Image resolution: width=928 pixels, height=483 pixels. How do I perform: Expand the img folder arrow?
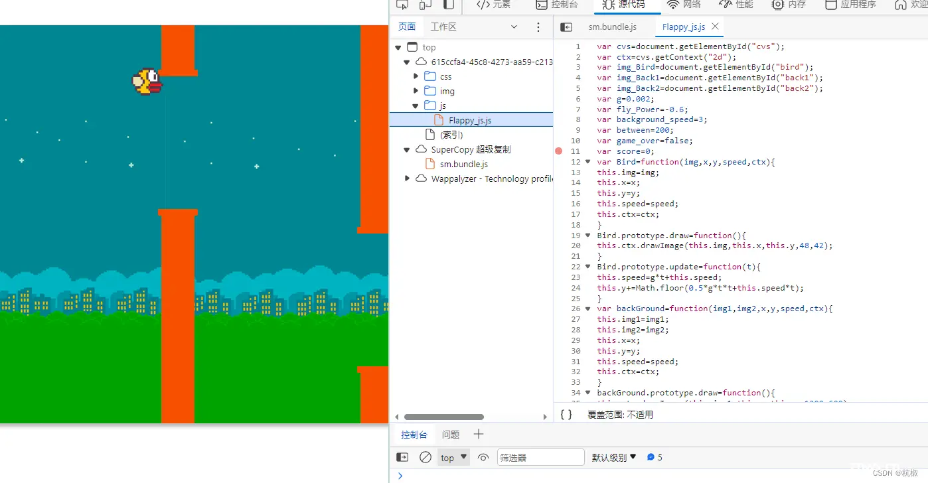click(x=416, y=91)
